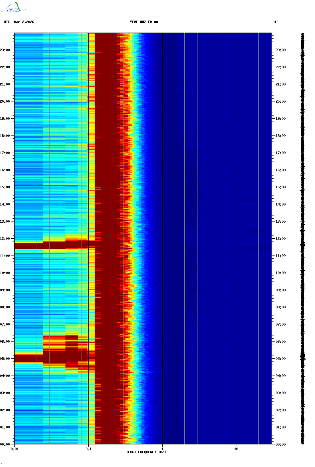This screenshot has height=467, width=315.
Task: Click the 15:00 label on right time axis
Action: click(x=280, y=187)
